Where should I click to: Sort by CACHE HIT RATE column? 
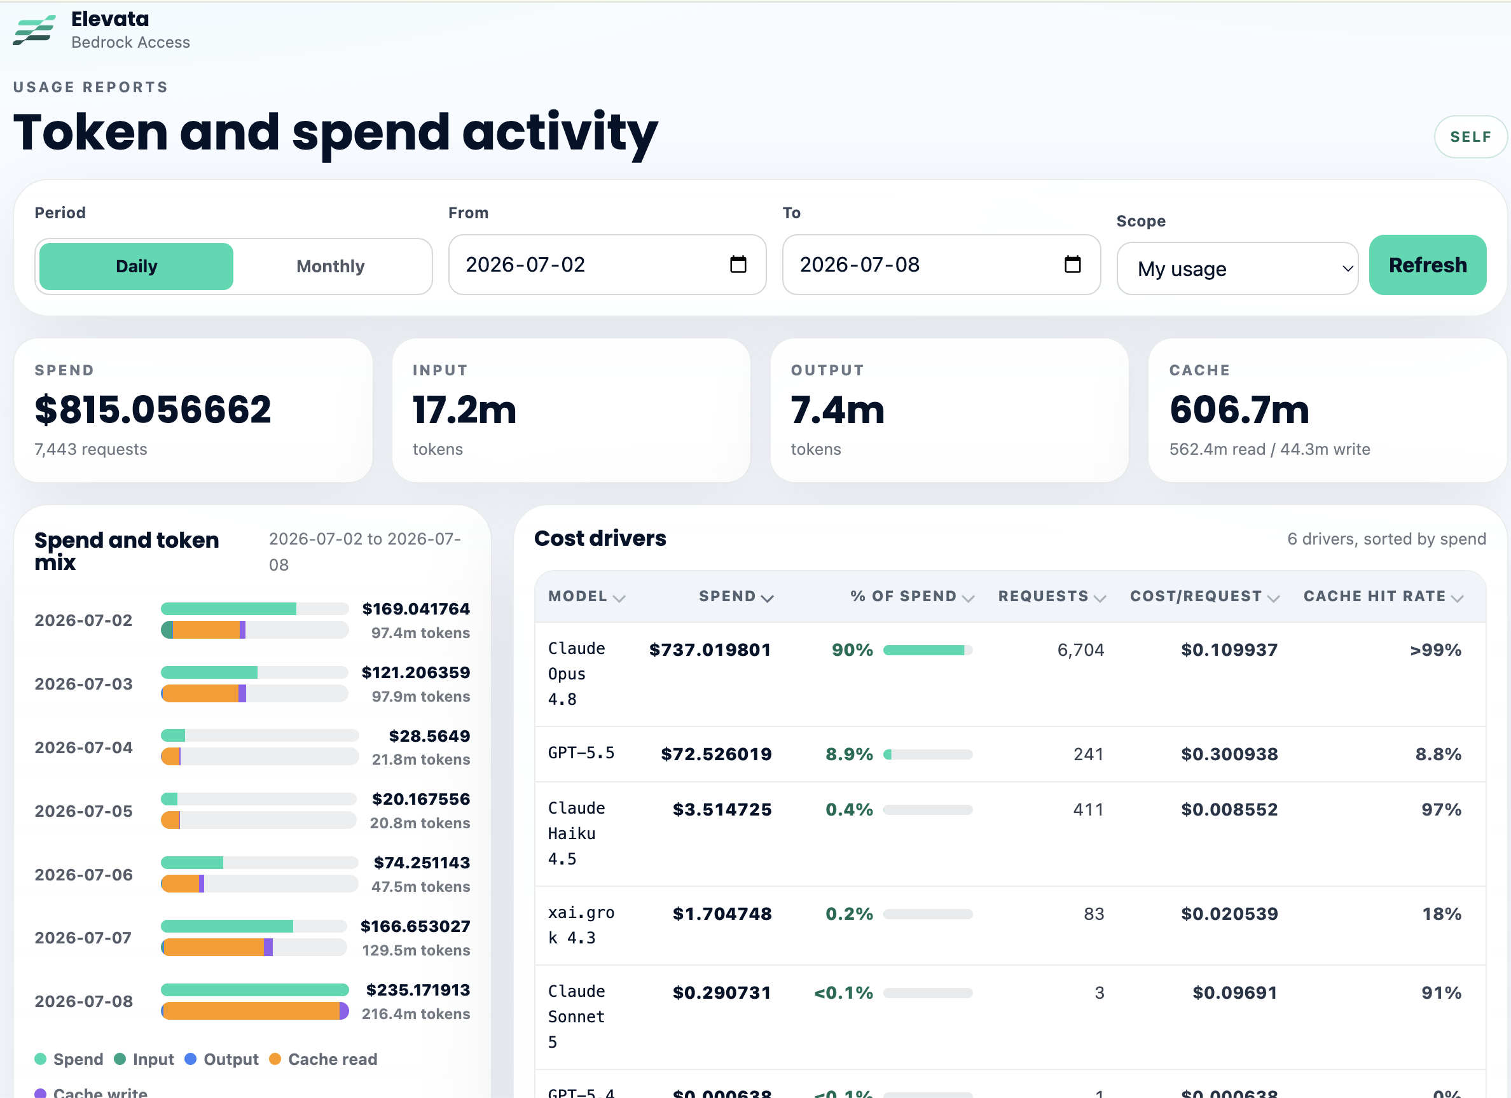click(x=1383, y=596)
